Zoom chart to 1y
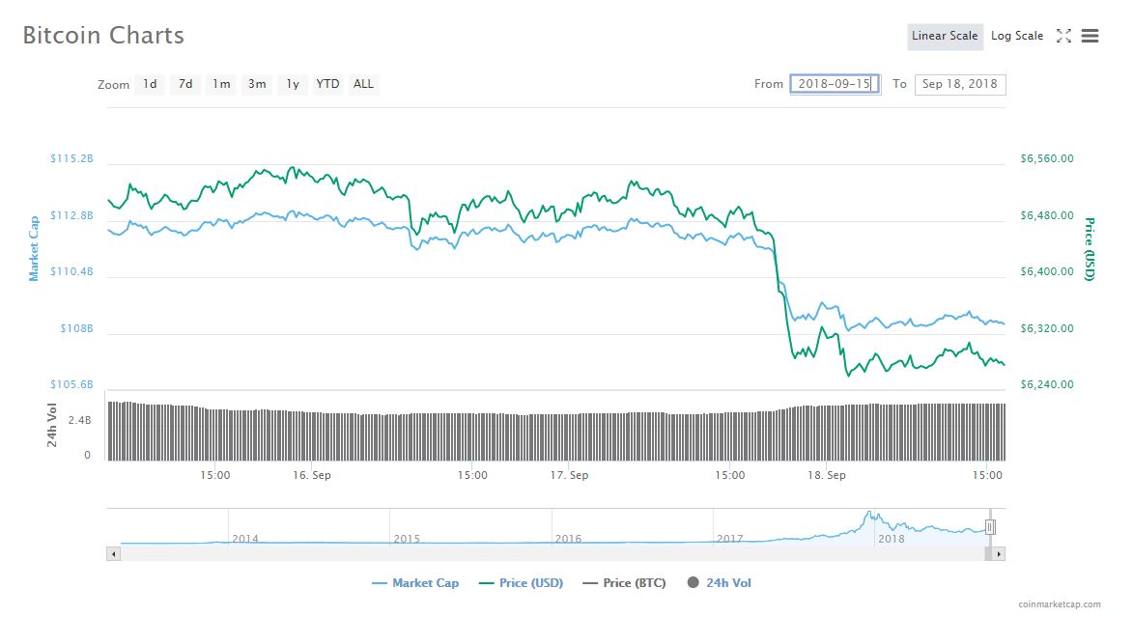The height and width of the screenshot is (617, 1133). click(293, 84)
